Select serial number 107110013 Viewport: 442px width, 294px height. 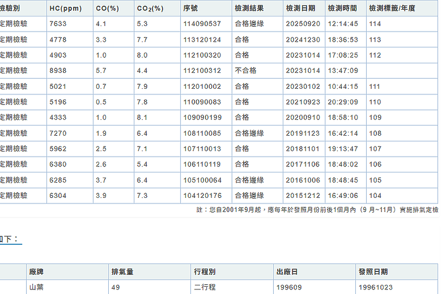click(202, 149)
